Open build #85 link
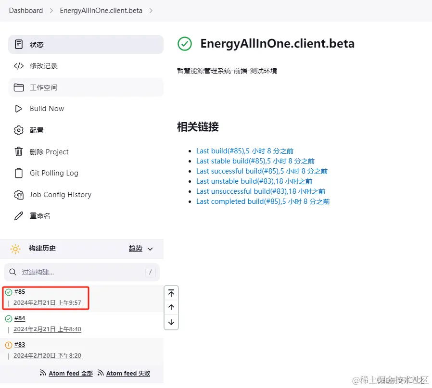Screen dimensions: 432x388 coord(20,292)
